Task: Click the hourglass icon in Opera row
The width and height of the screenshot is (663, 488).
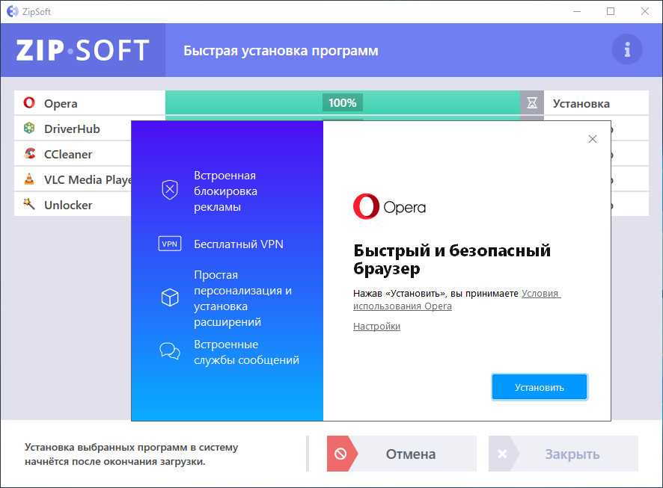Action: tap(532, 103)
